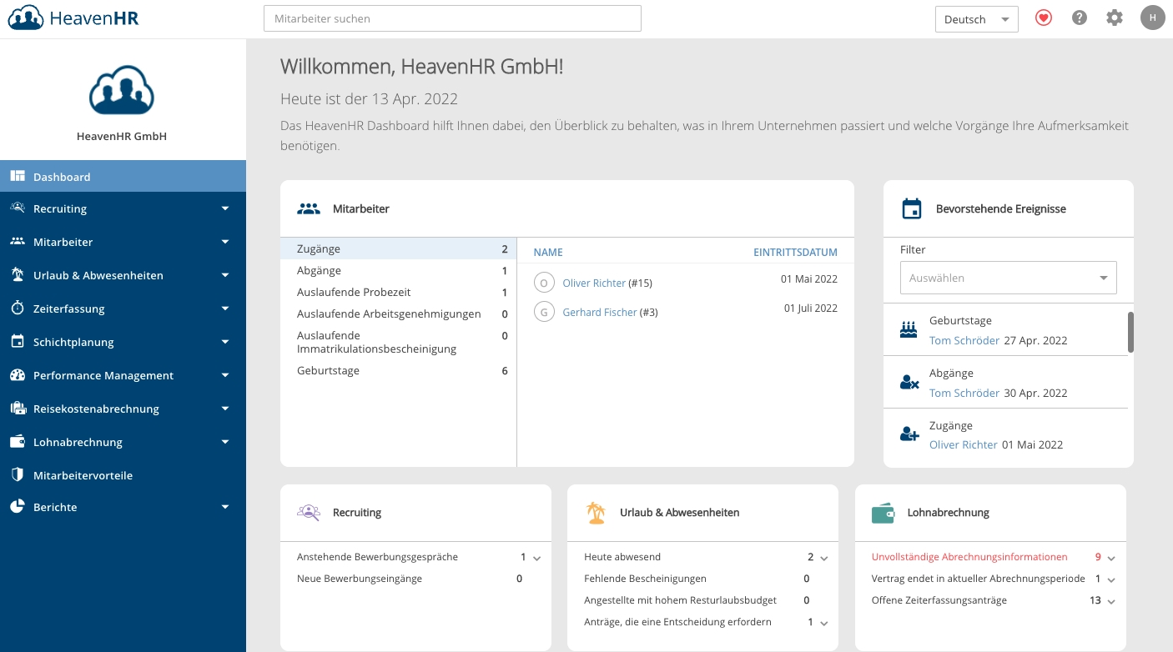Open Oliver Richter employee link

(x=594, y=283)
